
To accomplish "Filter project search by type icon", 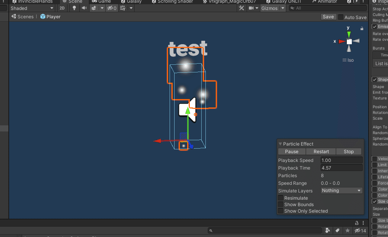I will [328, 231].
